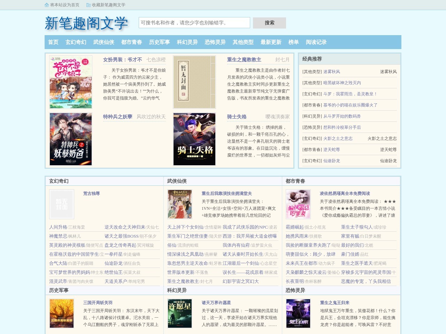This screenshot has width=446, height=334.
Task: Open 长夜重明 book link
Action: pyautogui.click(x=295, y=281)
